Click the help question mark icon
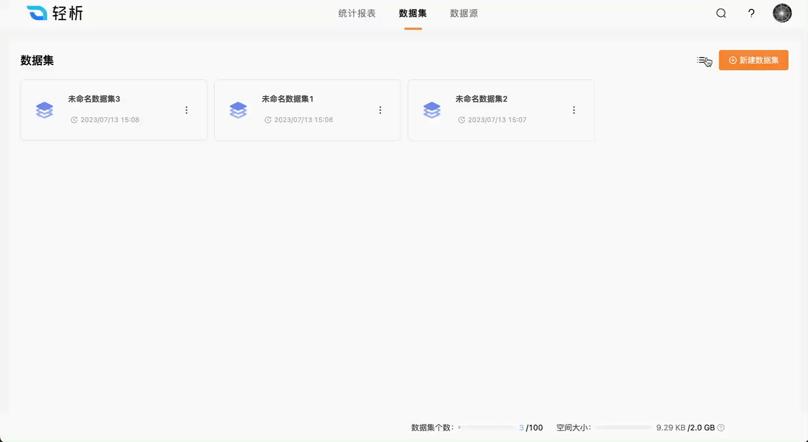Image resolution: width=808 pixels, height=442 pixels. pos(751,13)
